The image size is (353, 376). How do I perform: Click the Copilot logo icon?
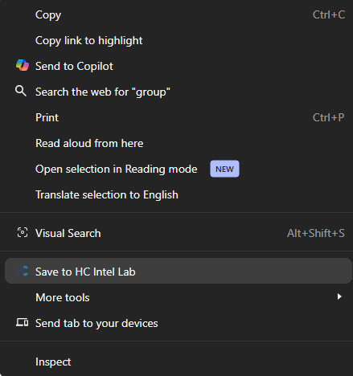23,66
